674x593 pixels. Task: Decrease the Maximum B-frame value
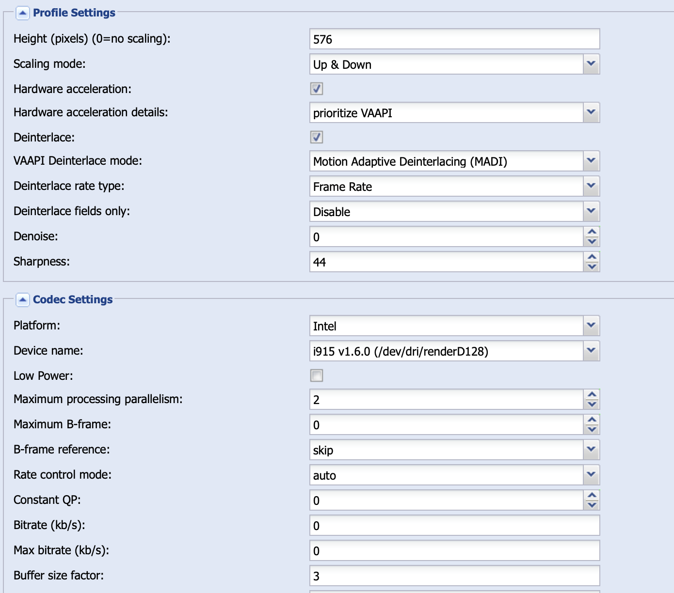point(592,429)
